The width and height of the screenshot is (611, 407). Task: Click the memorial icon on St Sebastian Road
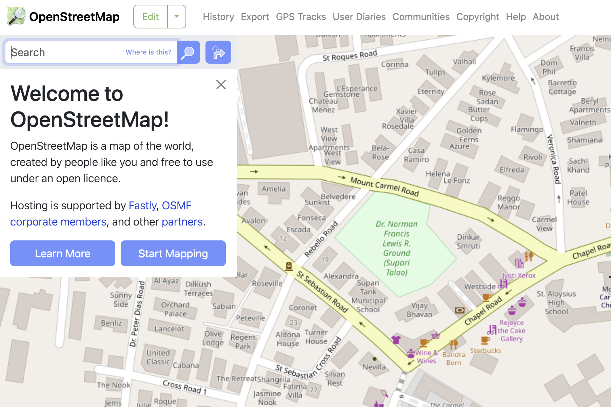coord(289,266)
